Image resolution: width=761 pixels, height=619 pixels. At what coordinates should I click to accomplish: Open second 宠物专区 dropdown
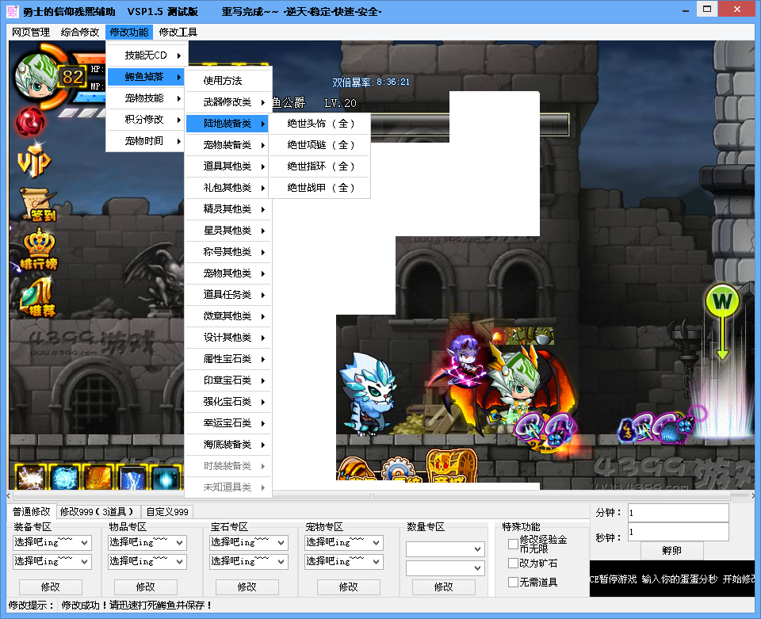344,561
